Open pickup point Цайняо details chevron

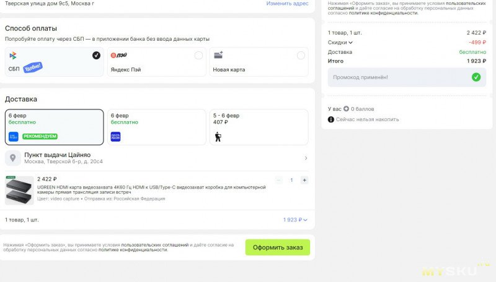coord(306,158)
